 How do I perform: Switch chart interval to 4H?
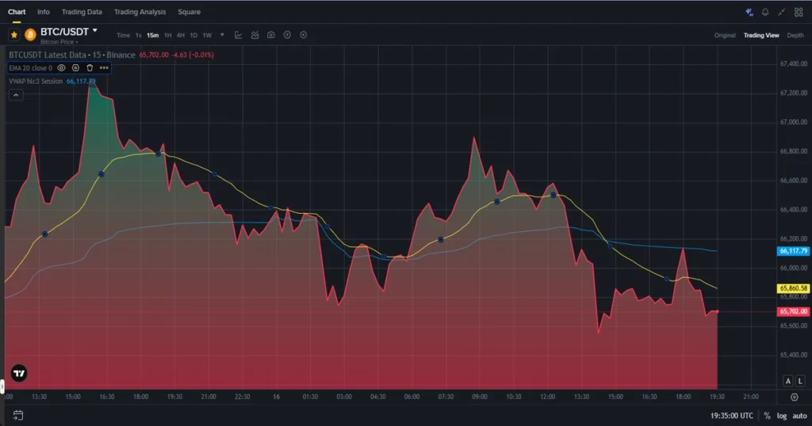pos(180,35)
